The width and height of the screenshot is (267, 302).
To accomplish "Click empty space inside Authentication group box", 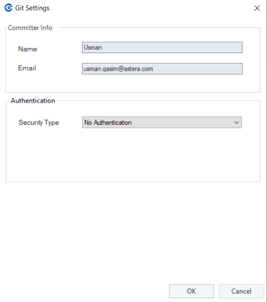I will (x=133, y=156).
